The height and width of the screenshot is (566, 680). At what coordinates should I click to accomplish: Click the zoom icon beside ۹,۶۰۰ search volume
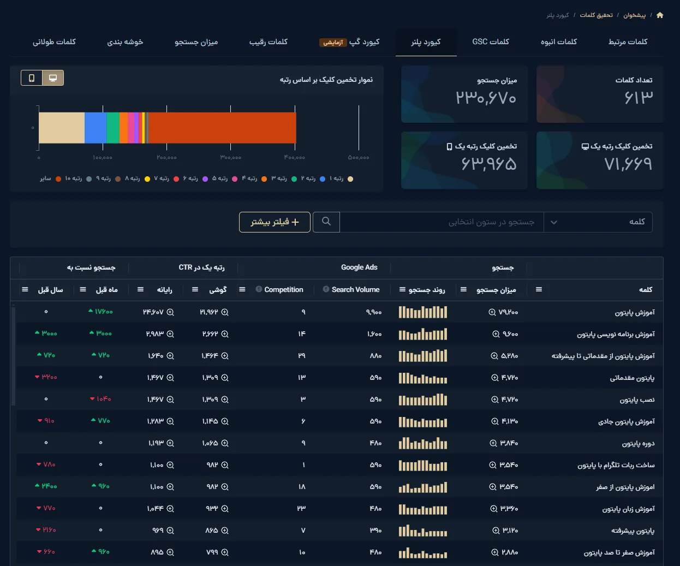coord(496,334)
